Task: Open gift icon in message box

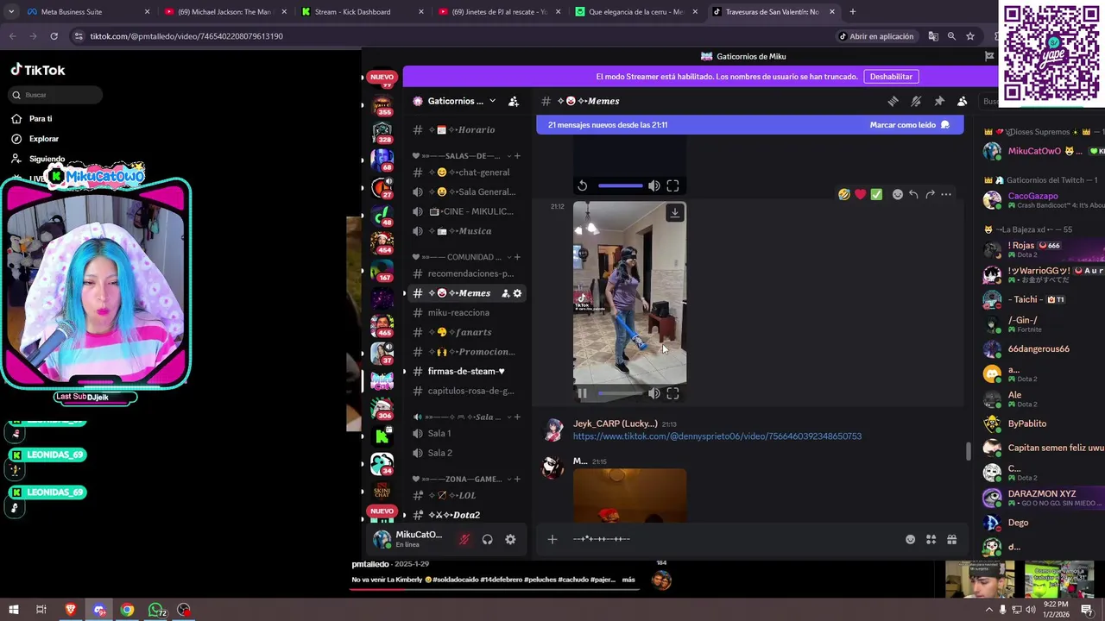Action: pos(951,539)
